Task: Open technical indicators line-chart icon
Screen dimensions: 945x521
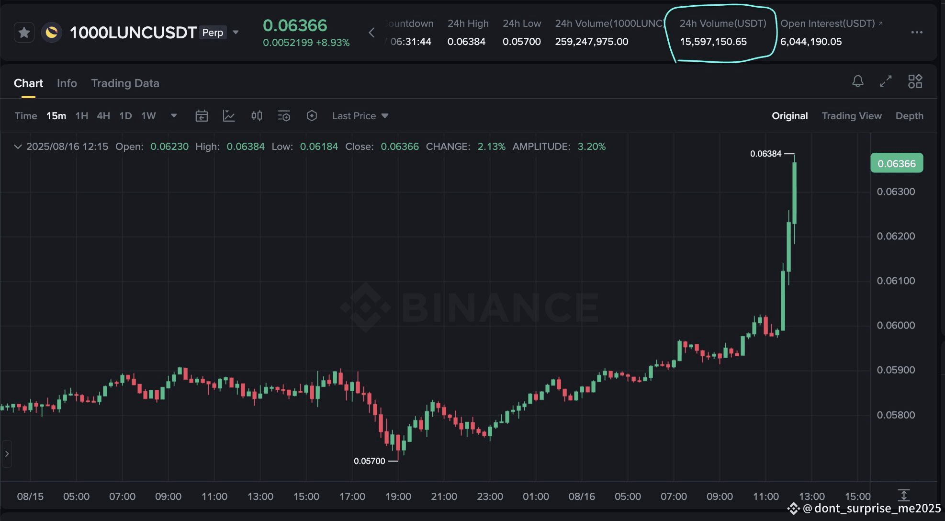Action: coord(229,116)
